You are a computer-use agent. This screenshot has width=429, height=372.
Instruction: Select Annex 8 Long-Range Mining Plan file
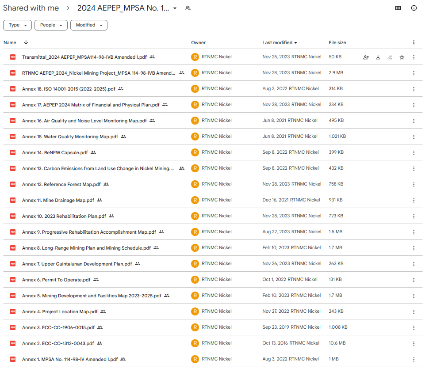tap(86, 248)
